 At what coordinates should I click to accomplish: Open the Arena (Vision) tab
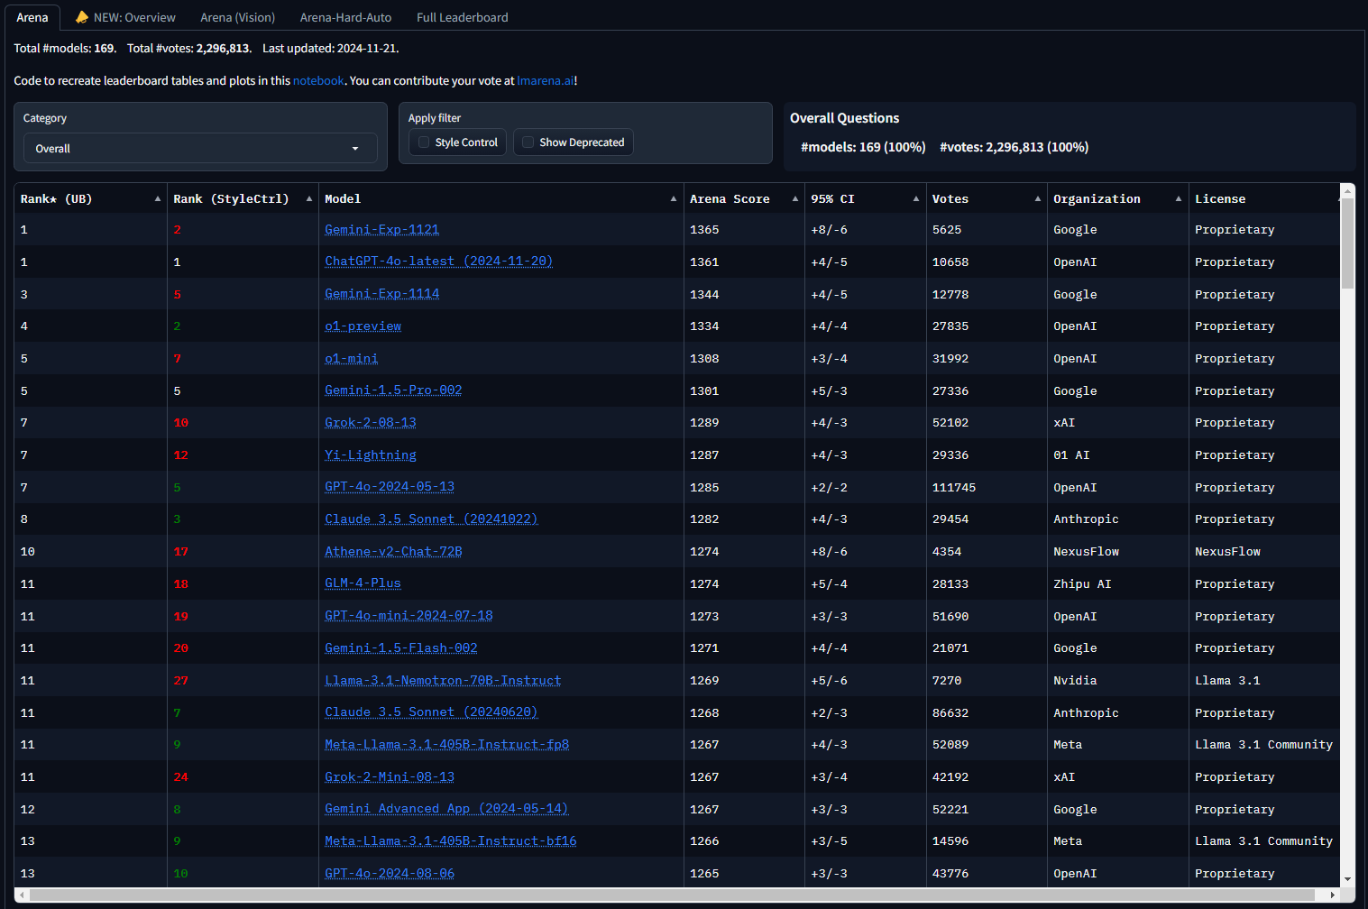pos(237,16)
